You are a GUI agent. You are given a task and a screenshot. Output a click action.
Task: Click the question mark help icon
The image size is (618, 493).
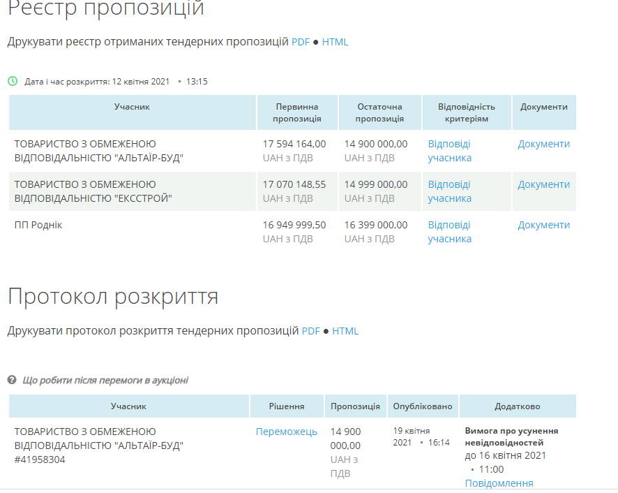(12, 380)
